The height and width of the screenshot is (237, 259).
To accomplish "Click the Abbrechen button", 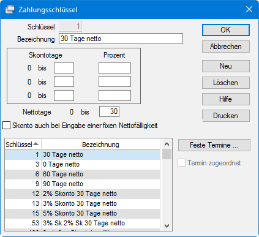I will pyautogui.click(x=226, y=47).
